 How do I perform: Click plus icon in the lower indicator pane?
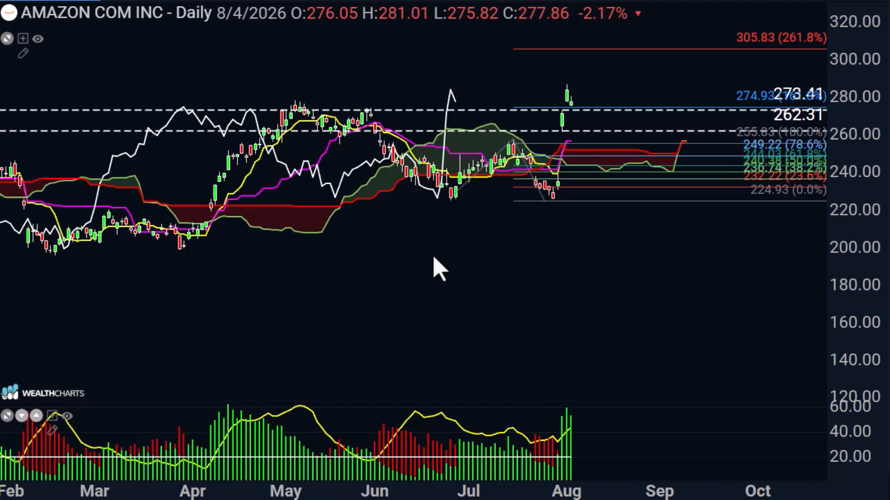(52, 416)
